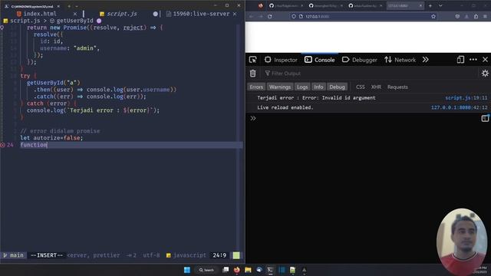The image size is (491, 276).
Task: Expand more DevTools tabs chevron
Action: (x=425, y=60)
